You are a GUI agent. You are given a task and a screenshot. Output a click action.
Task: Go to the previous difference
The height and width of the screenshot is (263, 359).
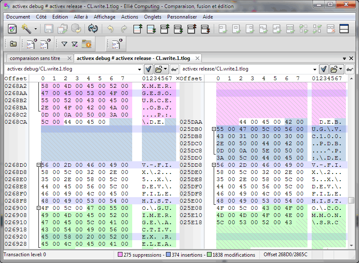click(137, 29)
